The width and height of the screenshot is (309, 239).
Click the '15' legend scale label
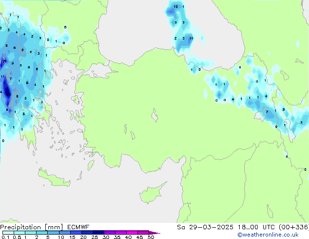click(x=72, y=237)
